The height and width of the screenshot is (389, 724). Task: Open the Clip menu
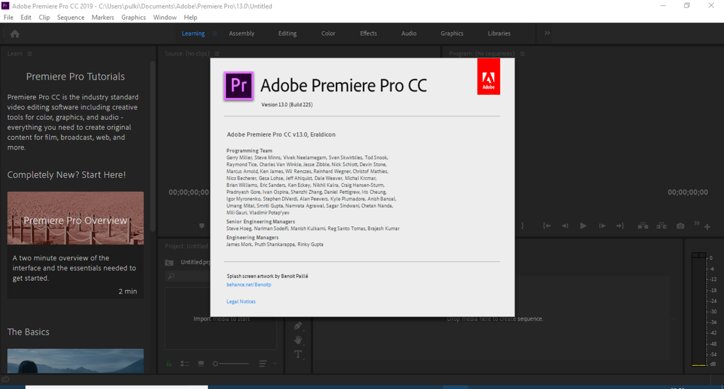click(44, 18)
